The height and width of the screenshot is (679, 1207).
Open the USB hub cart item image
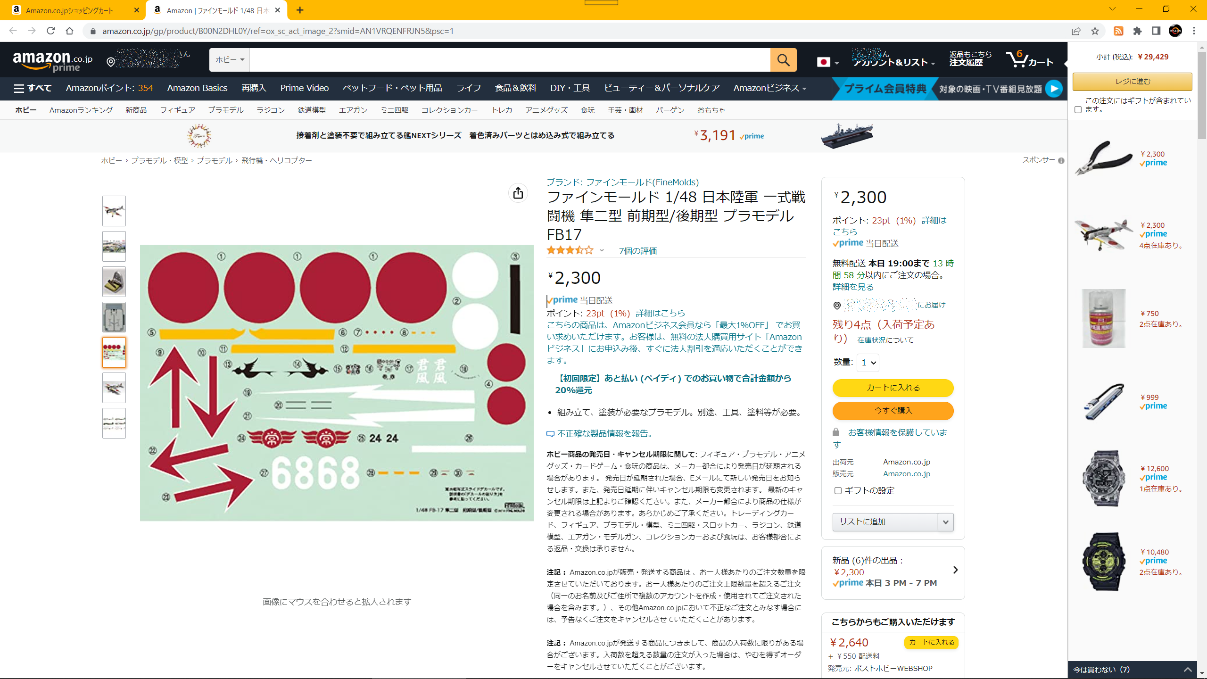pos(1103,402)
